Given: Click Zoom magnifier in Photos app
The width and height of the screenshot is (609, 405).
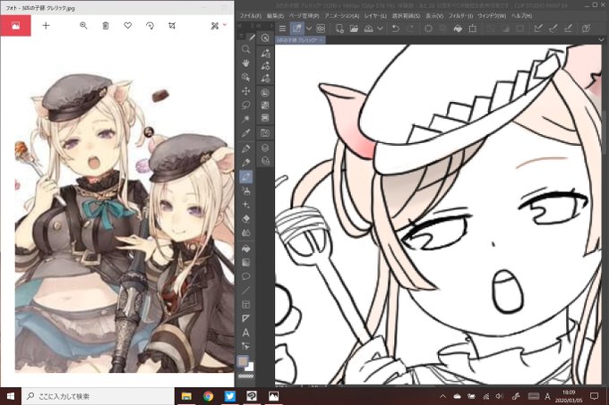Looking at the screenshot, I should coord(83,26).
